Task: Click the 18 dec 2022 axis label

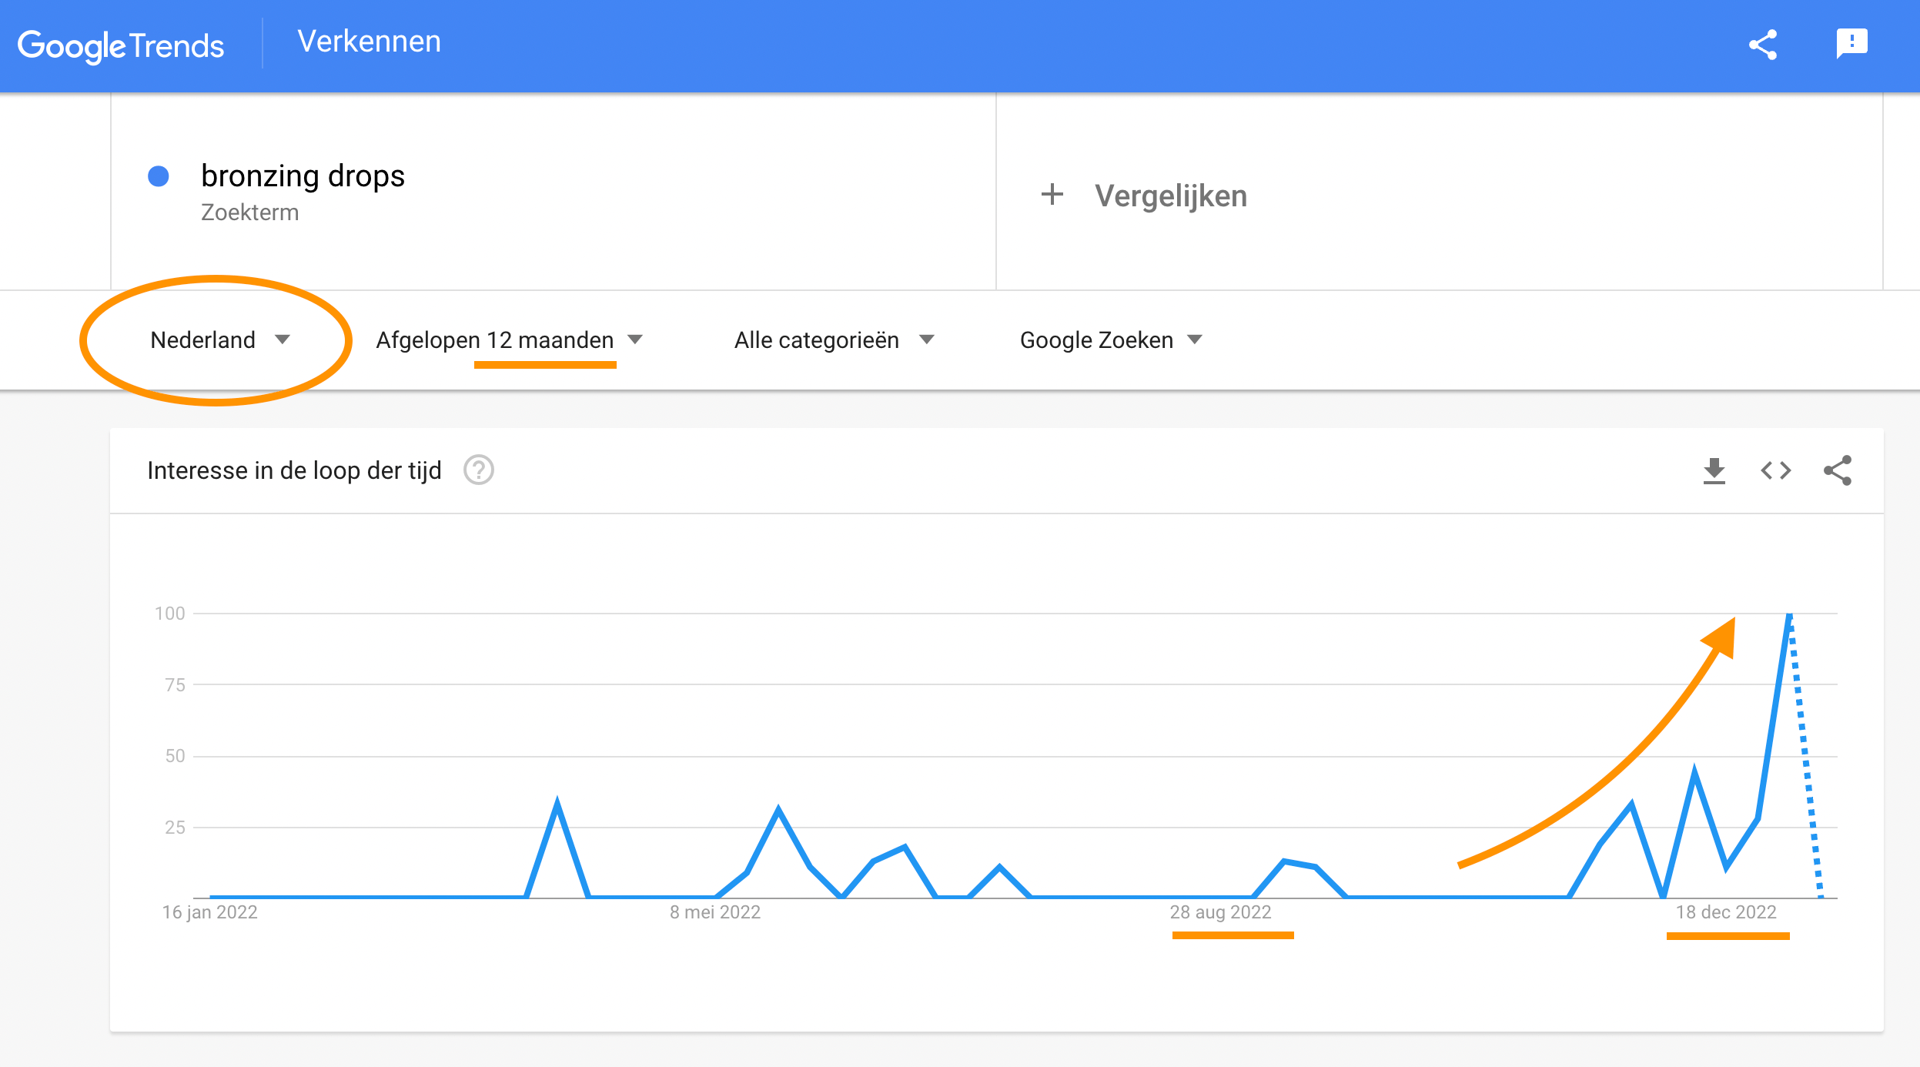Action: click(x=1726, y=912)
